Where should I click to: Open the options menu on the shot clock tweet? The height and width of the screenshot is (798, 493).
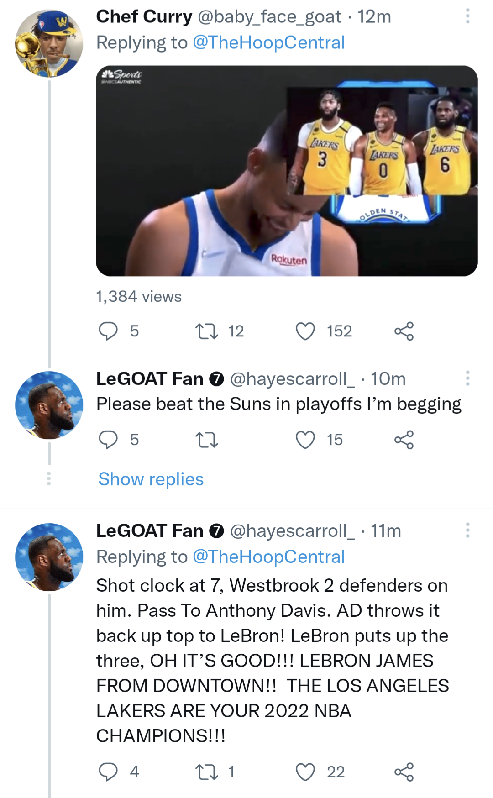click(467, 530)
